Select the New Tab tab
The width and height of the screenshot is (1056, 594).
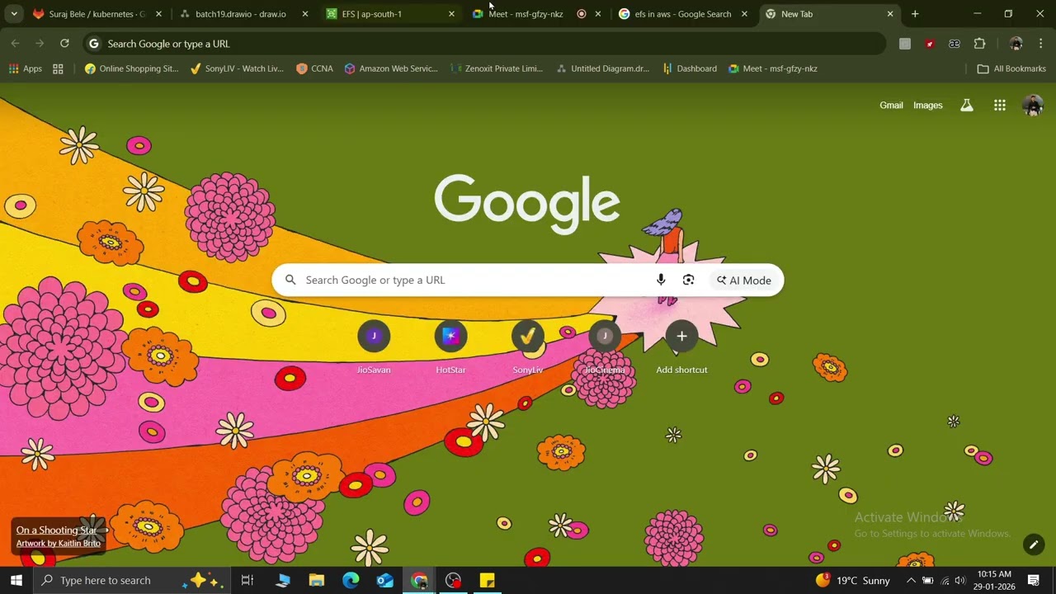pyautogui.click(x=829, y=14)
